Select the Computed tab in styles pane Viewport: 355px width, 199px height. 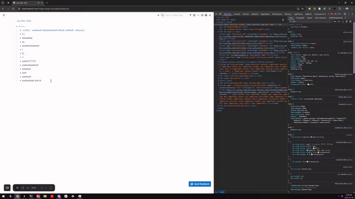point(300,18)
